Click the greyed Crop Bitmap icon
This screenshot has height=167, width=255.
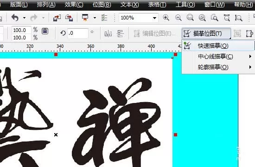pyautogui.click(x=237, y=33)
